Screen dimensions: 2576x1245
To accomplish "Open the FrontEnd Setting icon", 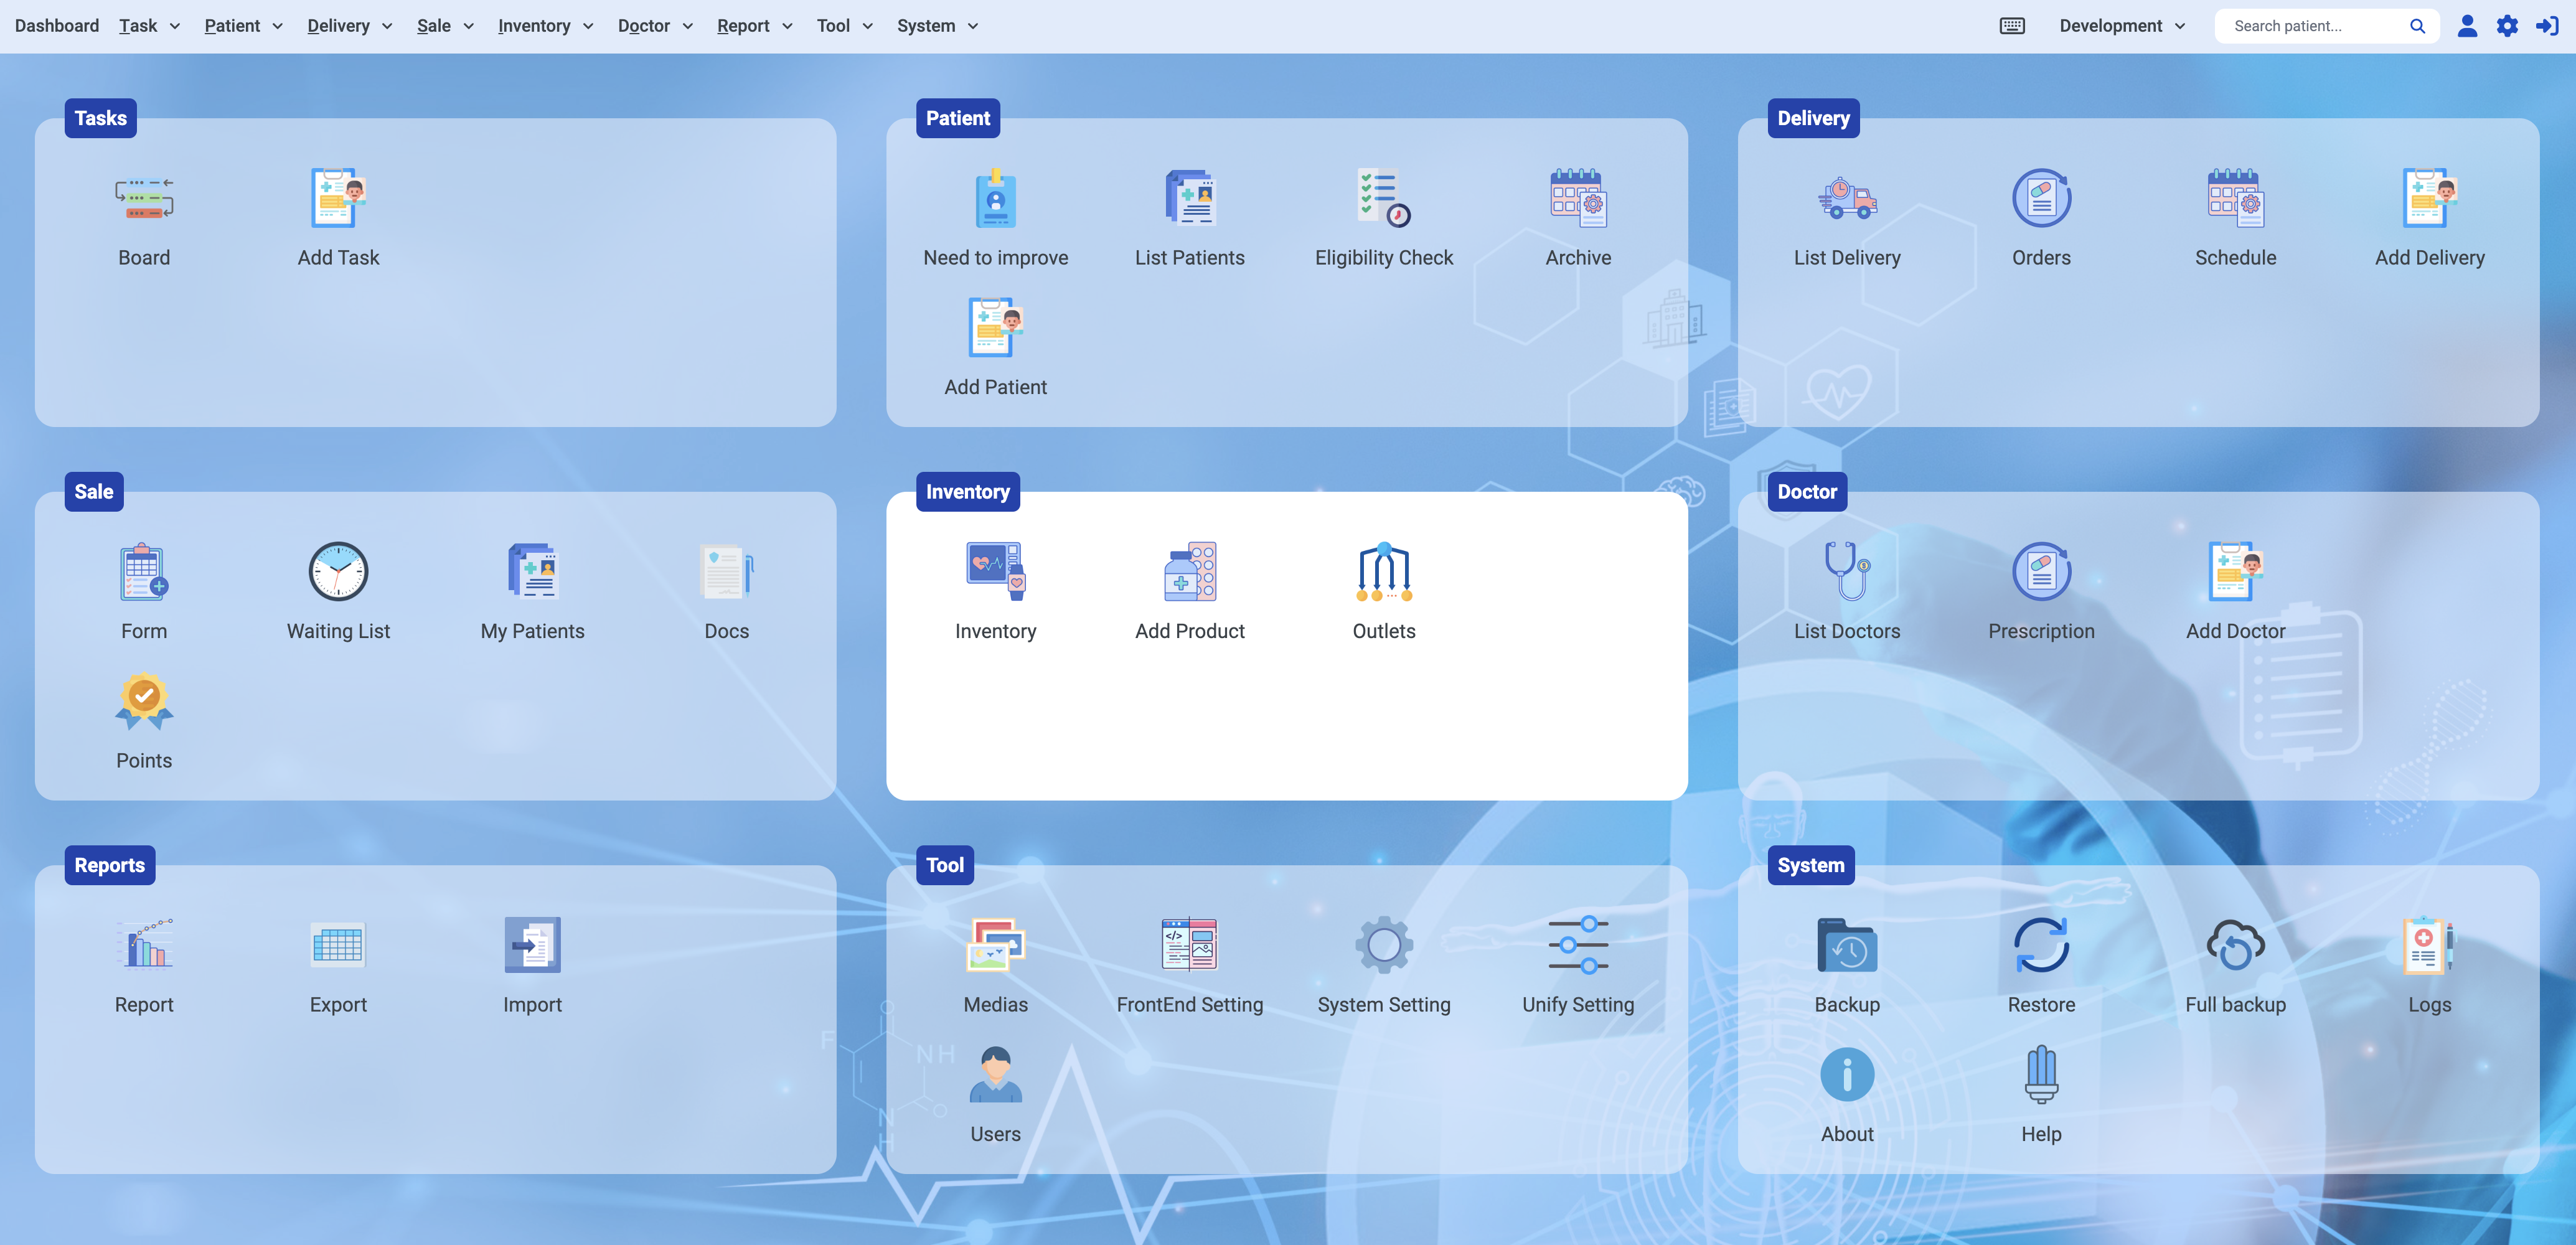I will (1190, 945).
